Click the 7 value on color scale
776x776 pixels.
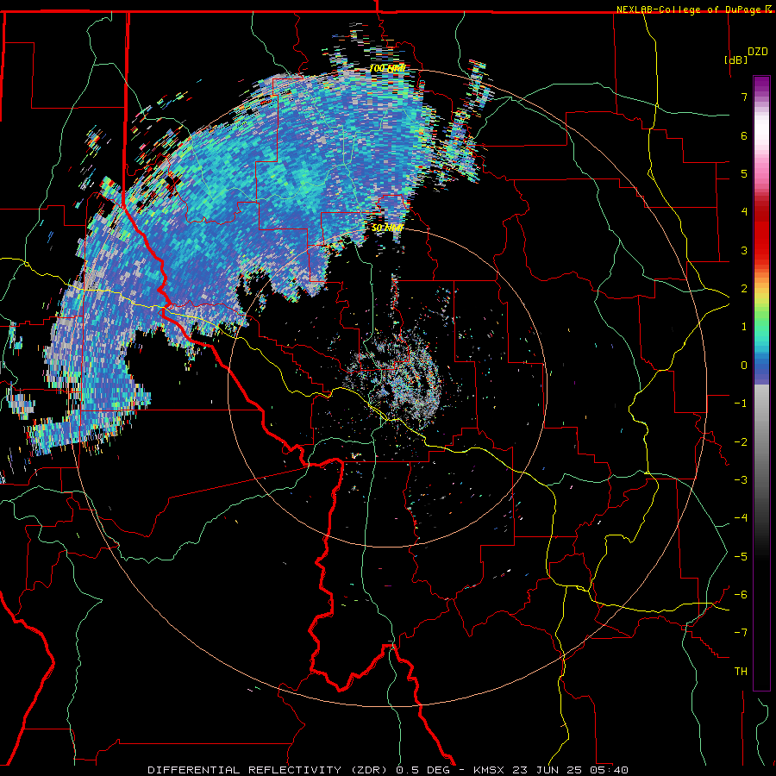point(744,97)
